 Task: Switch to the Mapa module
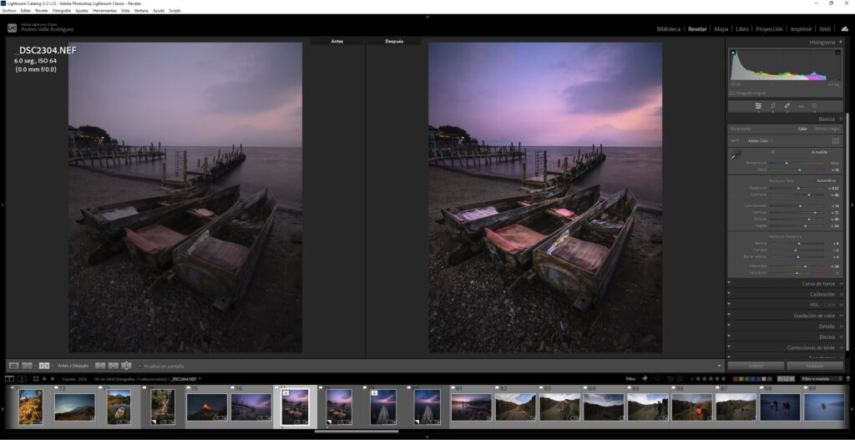[721, 29]
